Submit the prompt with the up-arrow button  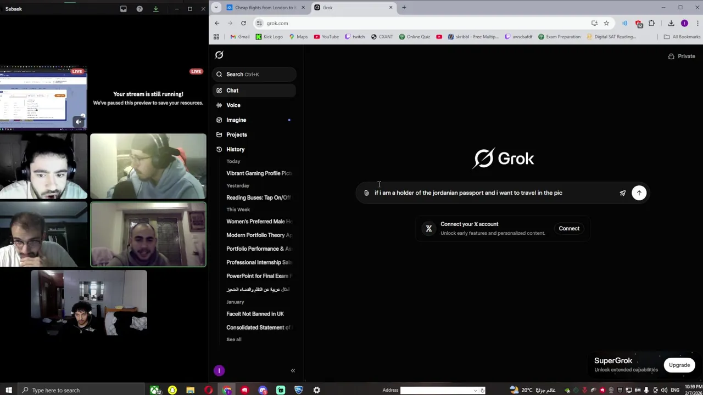click(x=639, y=193)
